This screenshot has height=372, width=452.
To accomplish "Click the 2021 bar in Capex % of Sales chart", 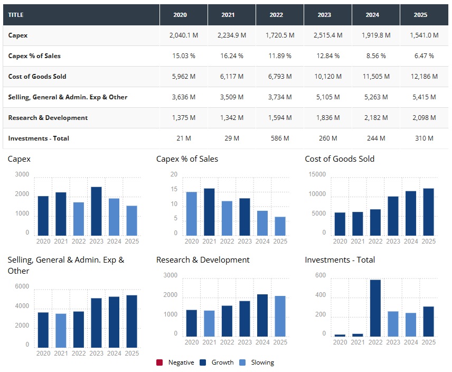I will pos(209,212).
